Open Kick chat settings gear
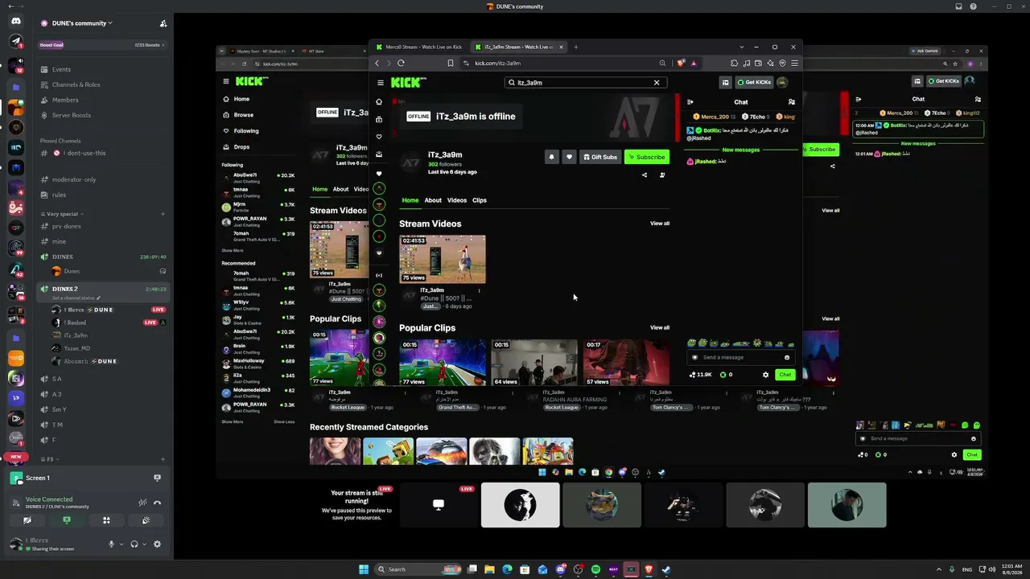The height and width of the screenshot is (579, 1030). point(765,375)
